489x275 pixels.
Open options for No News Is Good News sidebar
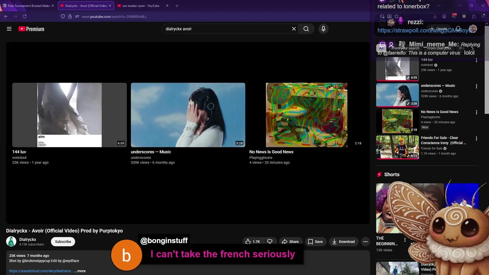(x=476, y=112)
